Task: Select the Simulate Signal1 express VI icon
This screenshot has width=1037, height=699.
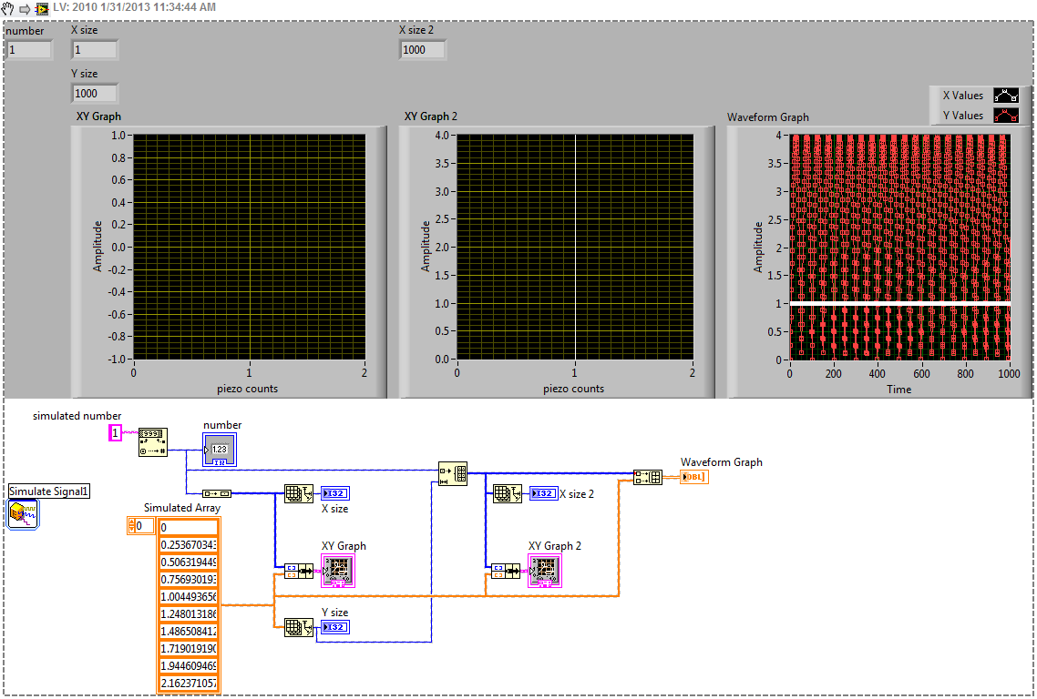Action: click(23, 514)
